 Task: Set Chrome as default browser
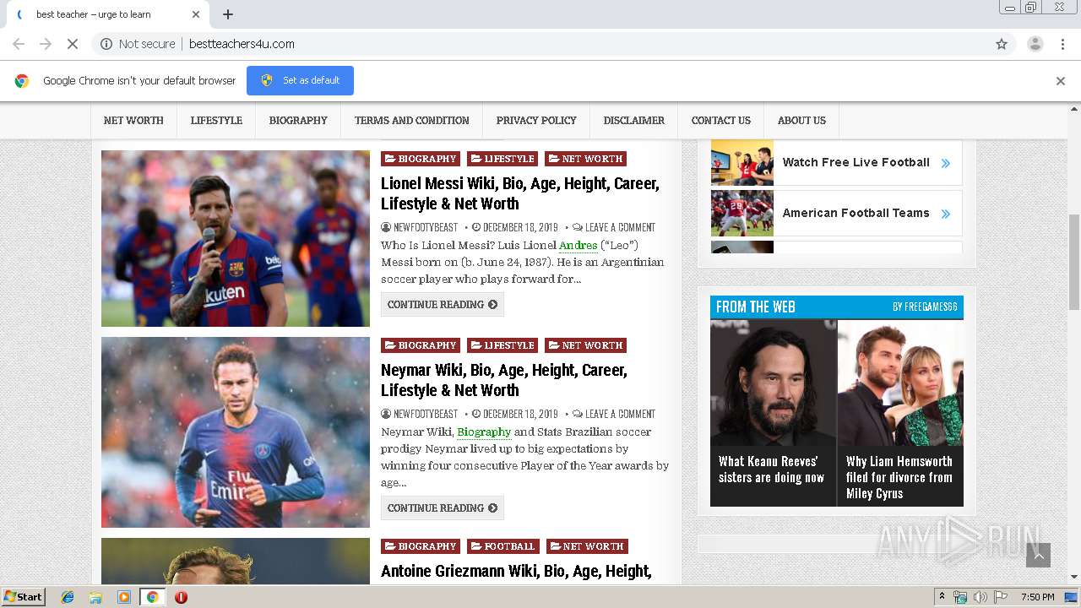pos(300,81)
